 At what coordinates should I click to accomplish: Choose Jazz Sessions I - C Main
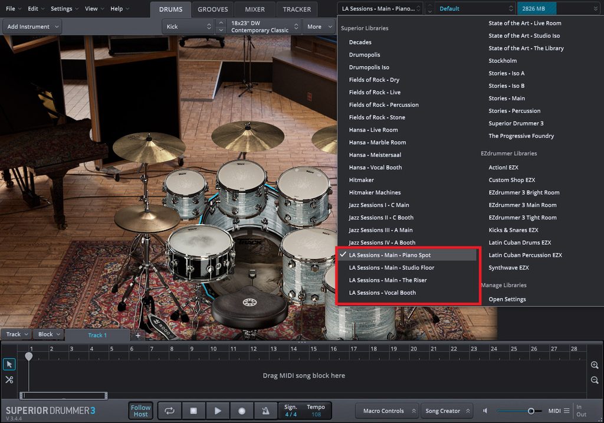click(x=379, y=205)
